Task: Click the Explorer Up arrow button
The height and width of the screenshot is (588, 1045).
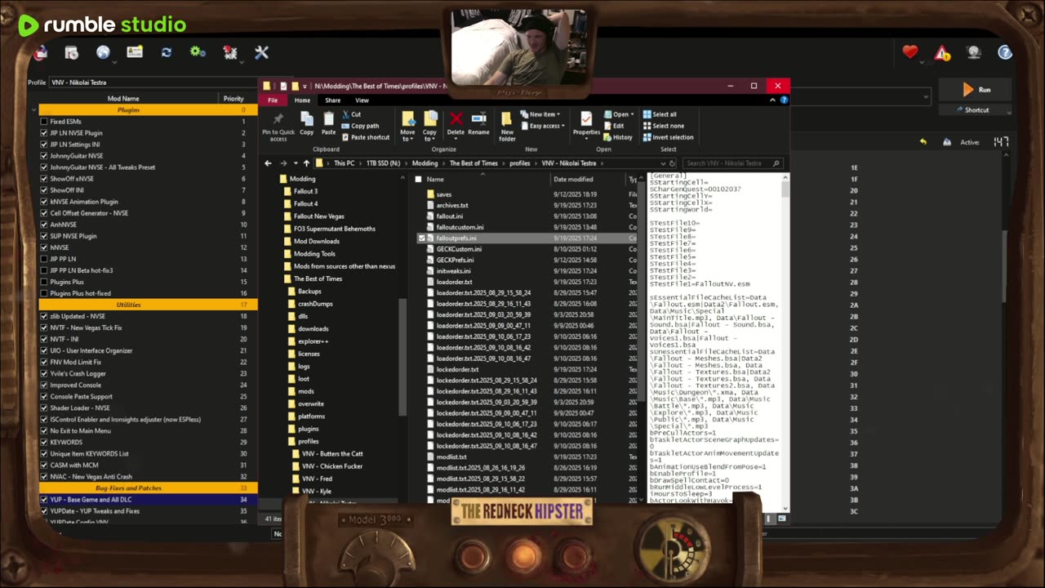Action: click(x=306, y=163)
